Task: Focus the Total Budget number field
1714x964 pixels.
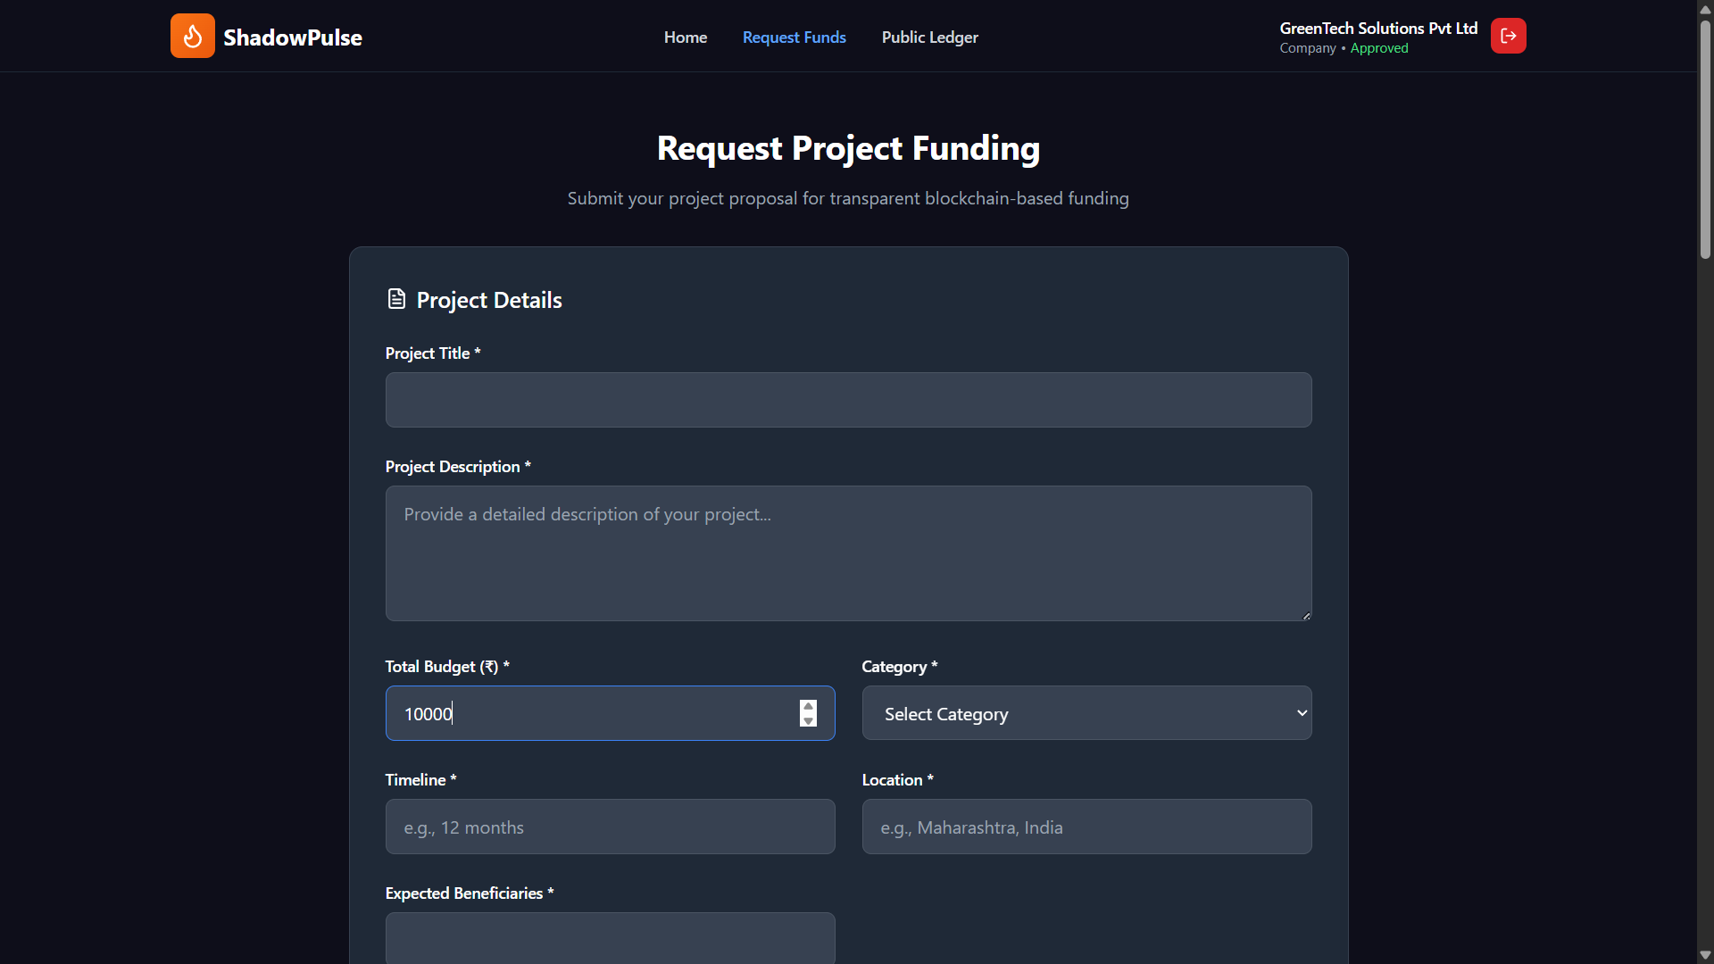Action: click(589, 713)
